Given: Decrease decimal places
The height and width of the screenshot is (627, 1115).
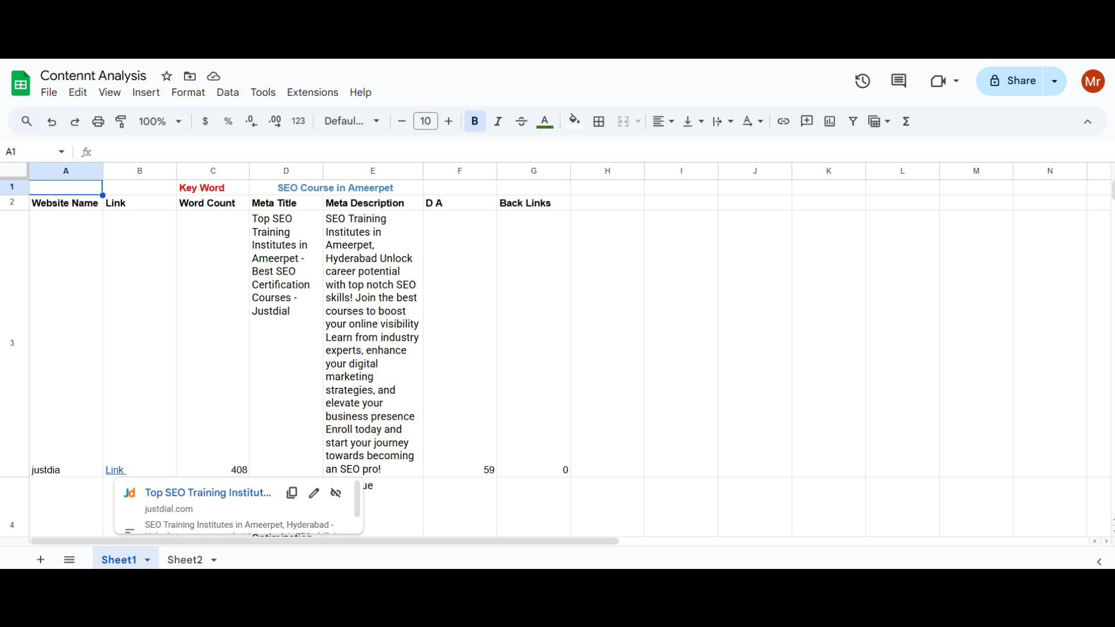Looking at the screenshot, I should (251, 121).
